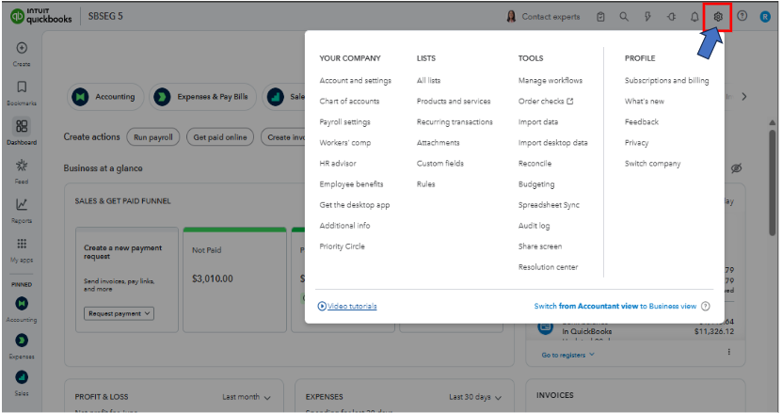Open Resolution center
Screen dimensions: 782x413
coord(548,267)
